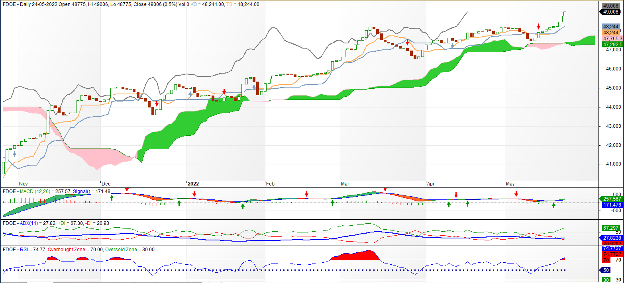Select the gray 49,006 price tag

(610, 6)
